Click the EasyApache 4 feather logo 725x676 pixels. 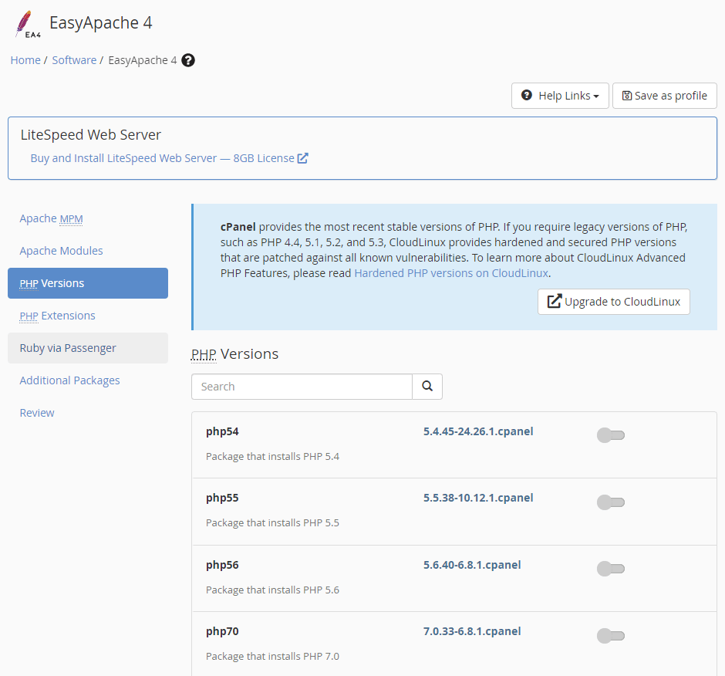28,24
